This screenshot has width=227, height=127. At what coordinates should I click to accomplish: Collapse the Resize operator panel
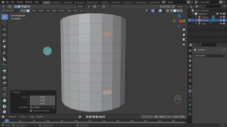pos(12,92)
